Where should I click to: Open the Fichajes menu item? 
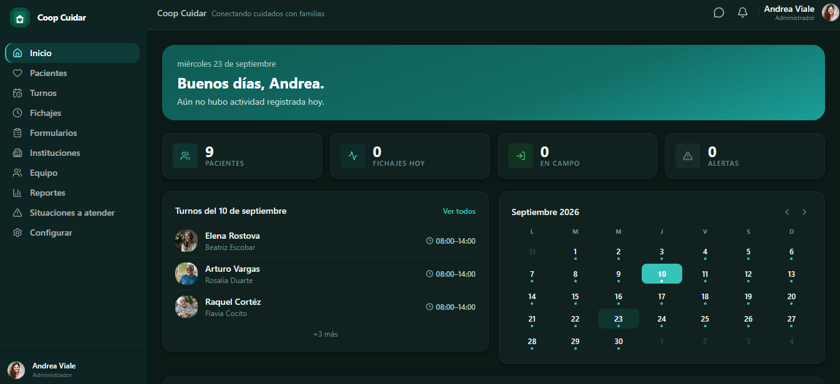coord(72,113)
